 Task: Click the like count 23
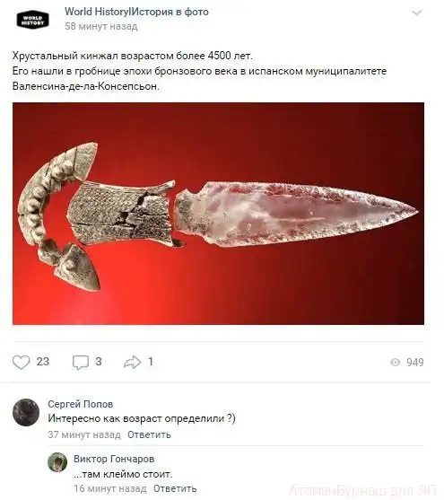(x=43, y=362)
